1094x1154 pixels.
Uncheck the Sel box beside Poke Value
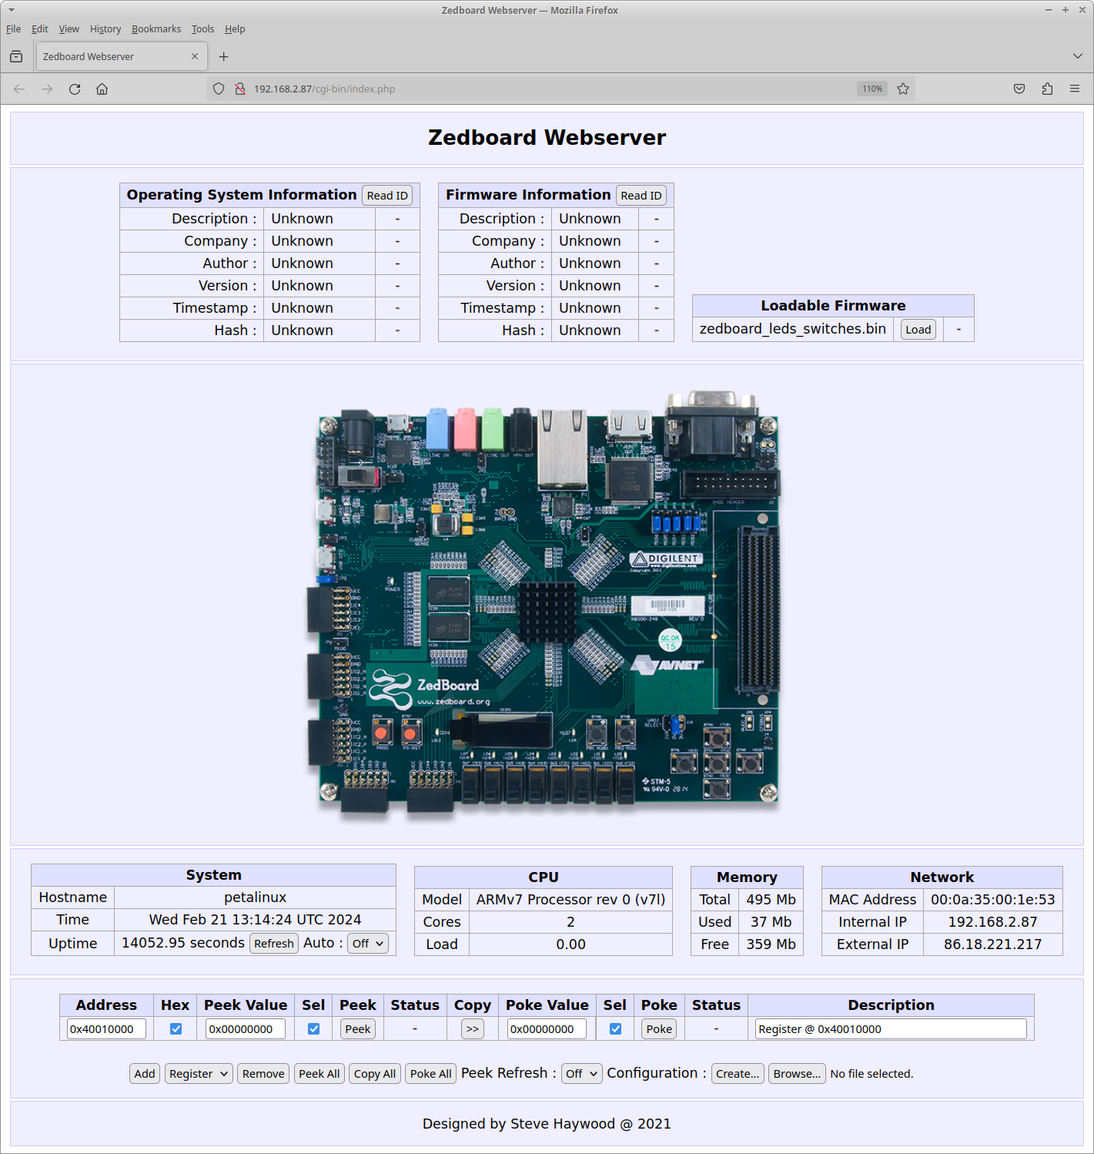pos(615,1029)
